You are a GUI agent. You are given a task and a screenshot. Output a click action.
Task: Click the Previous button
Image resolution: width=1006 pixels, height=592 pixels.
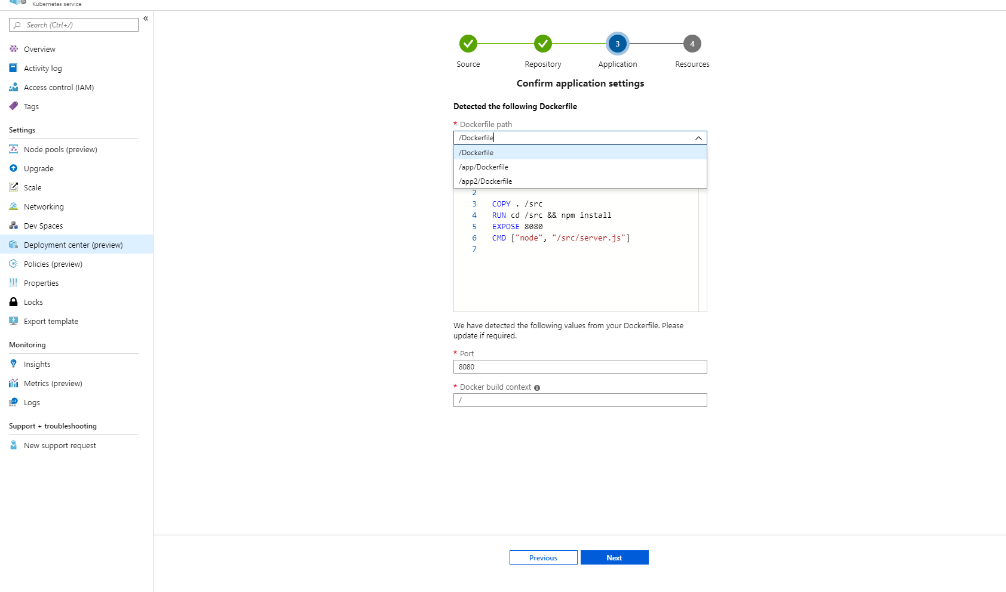click(543, 557)
